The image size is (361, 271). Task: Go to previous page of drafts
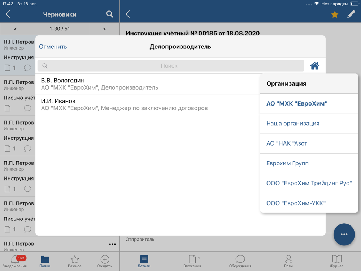[x=15, y=29]
